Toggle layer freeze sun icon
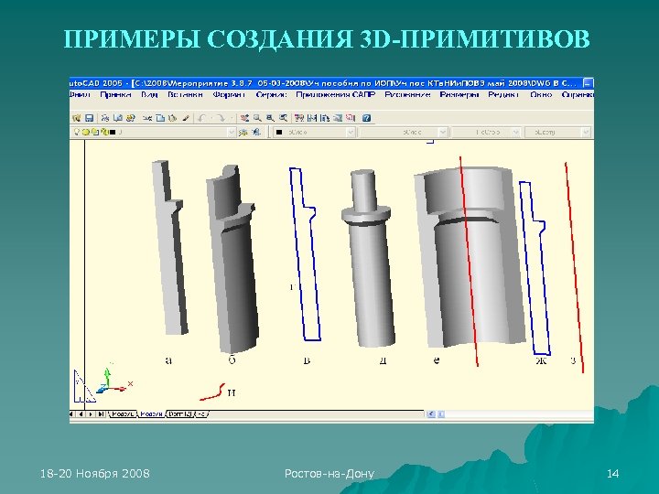The width and height of the screenshot is (659, 494). 86,133
